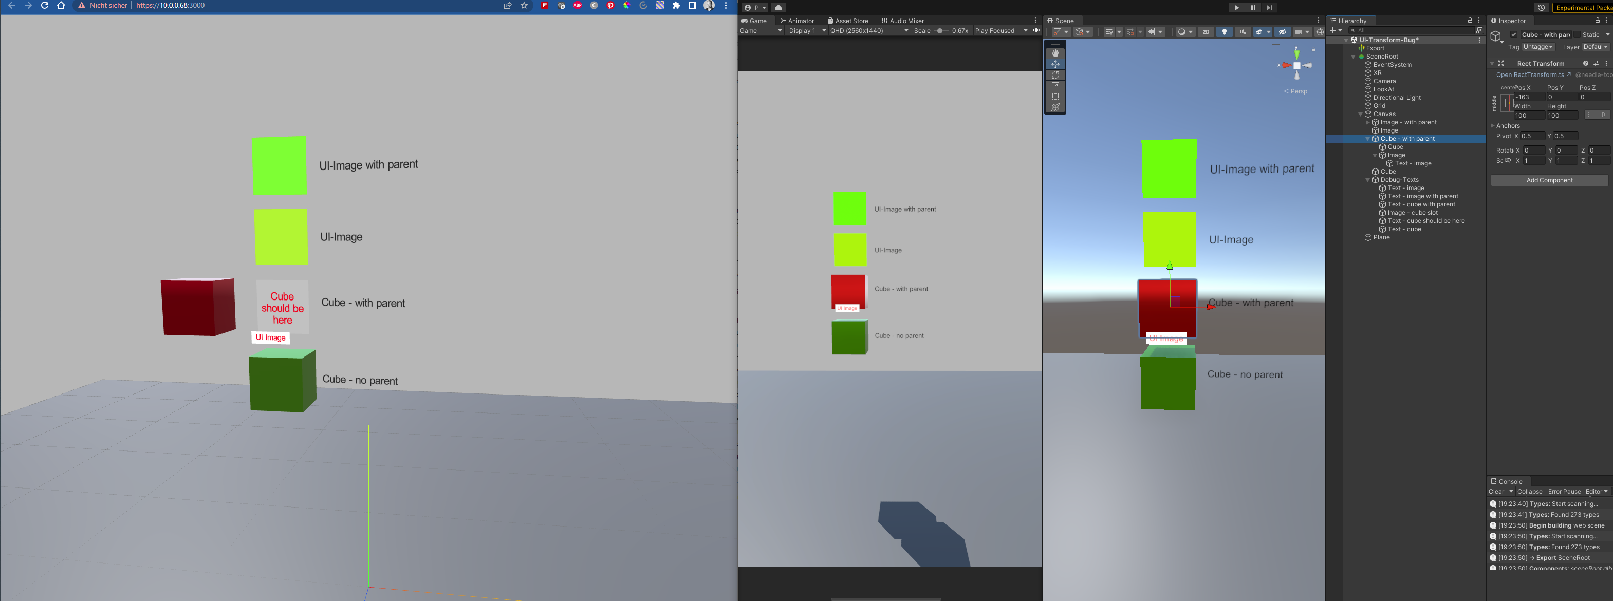Image resolution: width=1613 pixels, height=601 pixels.
Task: Select the Rect transform tool icon
Action: tap(1055, 97)
